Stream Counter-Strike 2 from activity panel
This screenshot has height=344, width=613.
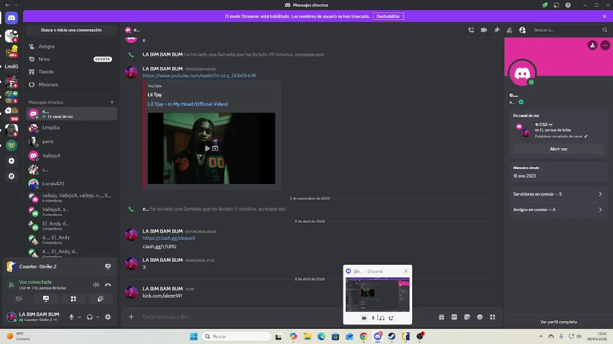(108, 267)
